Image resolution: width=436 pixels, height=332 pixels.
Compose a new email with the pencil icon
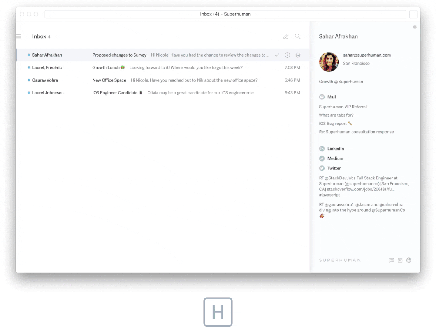[x=286, y=36]
